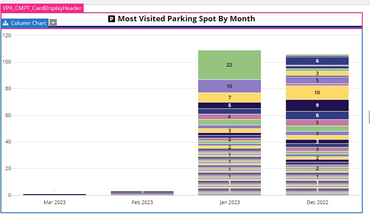Screen dimensions: 370x220
Task: Click the Mar 2023 bar
Action: click(55, 195)
